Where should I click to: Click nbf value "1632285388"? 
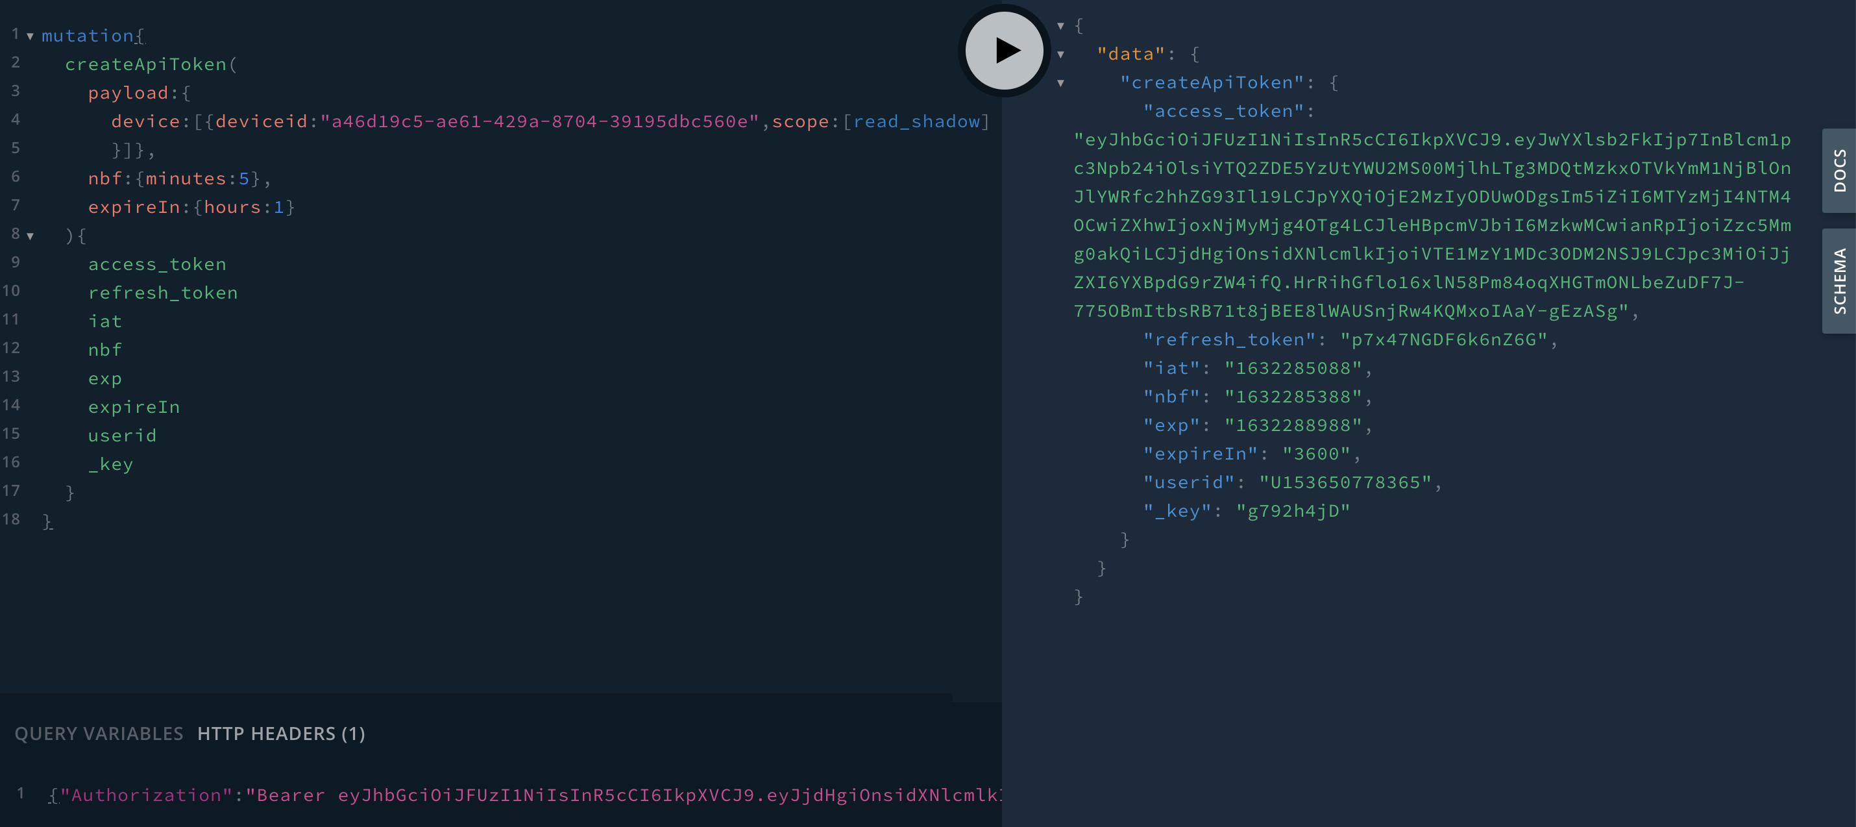(1293, 397)
